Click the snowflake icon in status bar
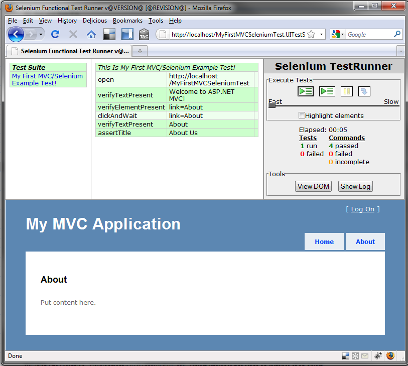 [x=355, y=356]
